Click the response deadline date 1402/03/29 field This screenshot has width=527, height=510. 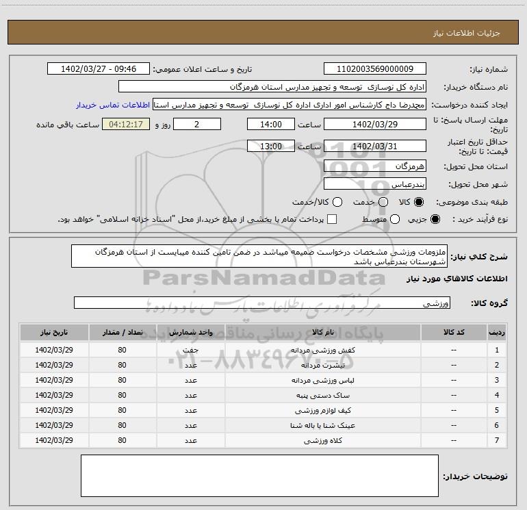coord(375,124)
